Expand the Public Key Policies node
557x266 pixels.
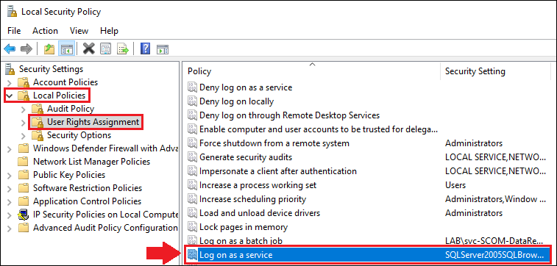point(10,175)
